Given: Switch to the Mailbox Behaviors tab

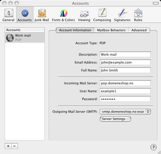Looking at the screenshot, I should pyautogui.click(x=111, y=30).
